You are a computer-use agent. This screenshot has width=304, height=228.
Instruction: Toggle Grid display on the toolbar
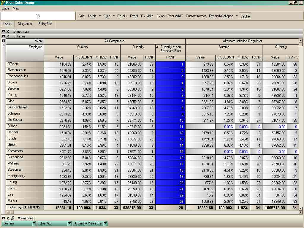tap(82, 16)
